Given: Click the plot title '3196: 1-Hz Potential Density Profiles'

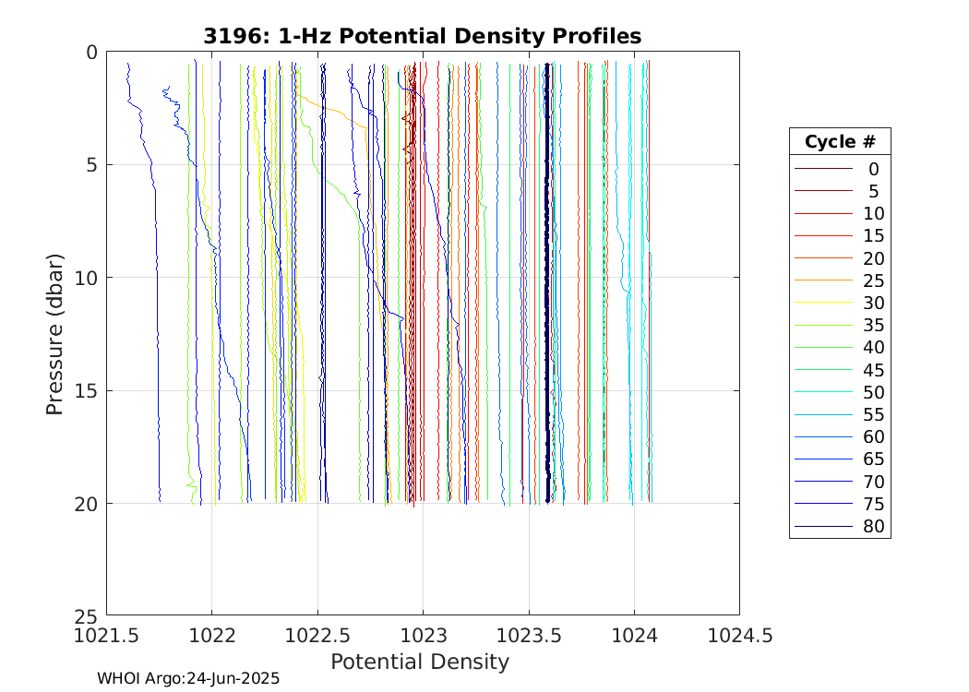Looking at the screenshot, I should pos(422,36).
